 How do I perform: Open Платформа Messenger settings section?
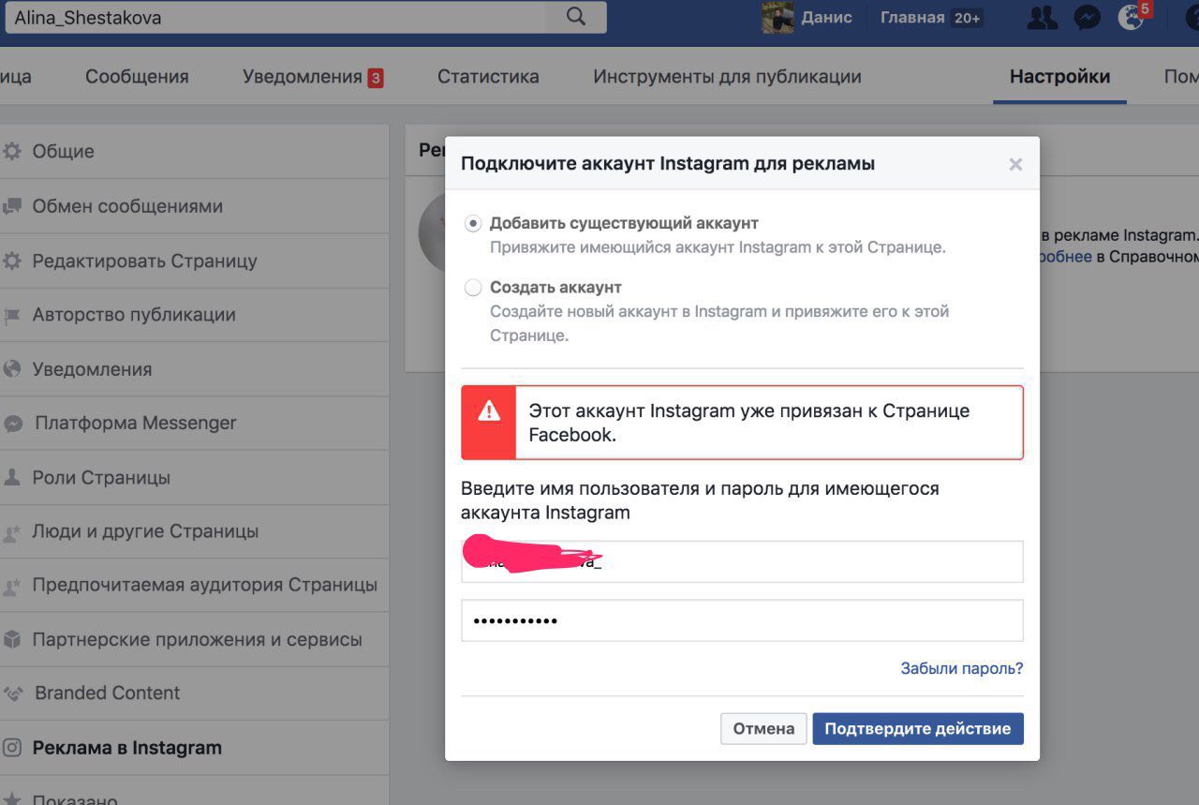click(x=194, y=424)
